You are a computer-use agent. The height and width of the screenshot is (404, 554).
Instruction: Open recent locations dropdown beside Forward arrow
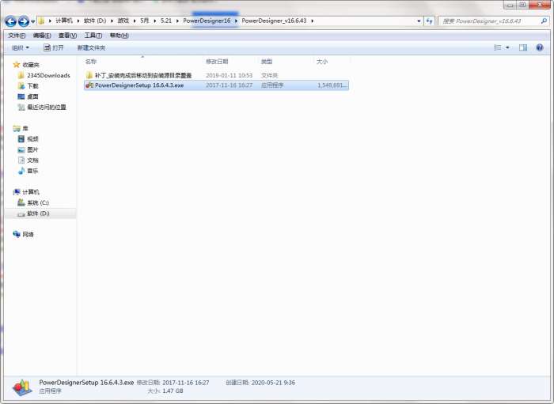[x=33, y=21]
